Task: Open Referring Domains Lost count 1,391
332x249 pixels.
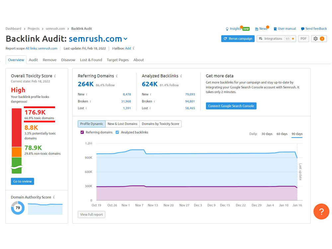Action: click(x=127, y=108)
